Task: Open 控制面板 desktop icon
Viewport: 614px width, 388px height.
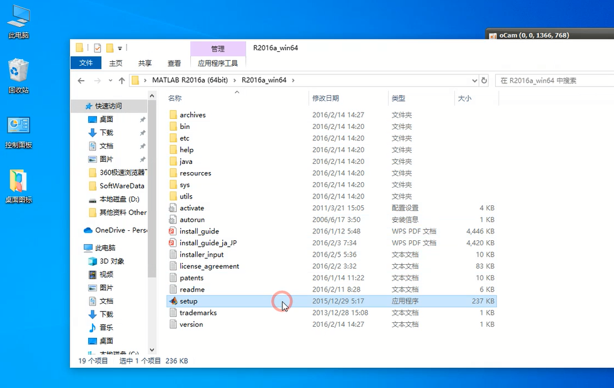Action: tap(18, 132)
